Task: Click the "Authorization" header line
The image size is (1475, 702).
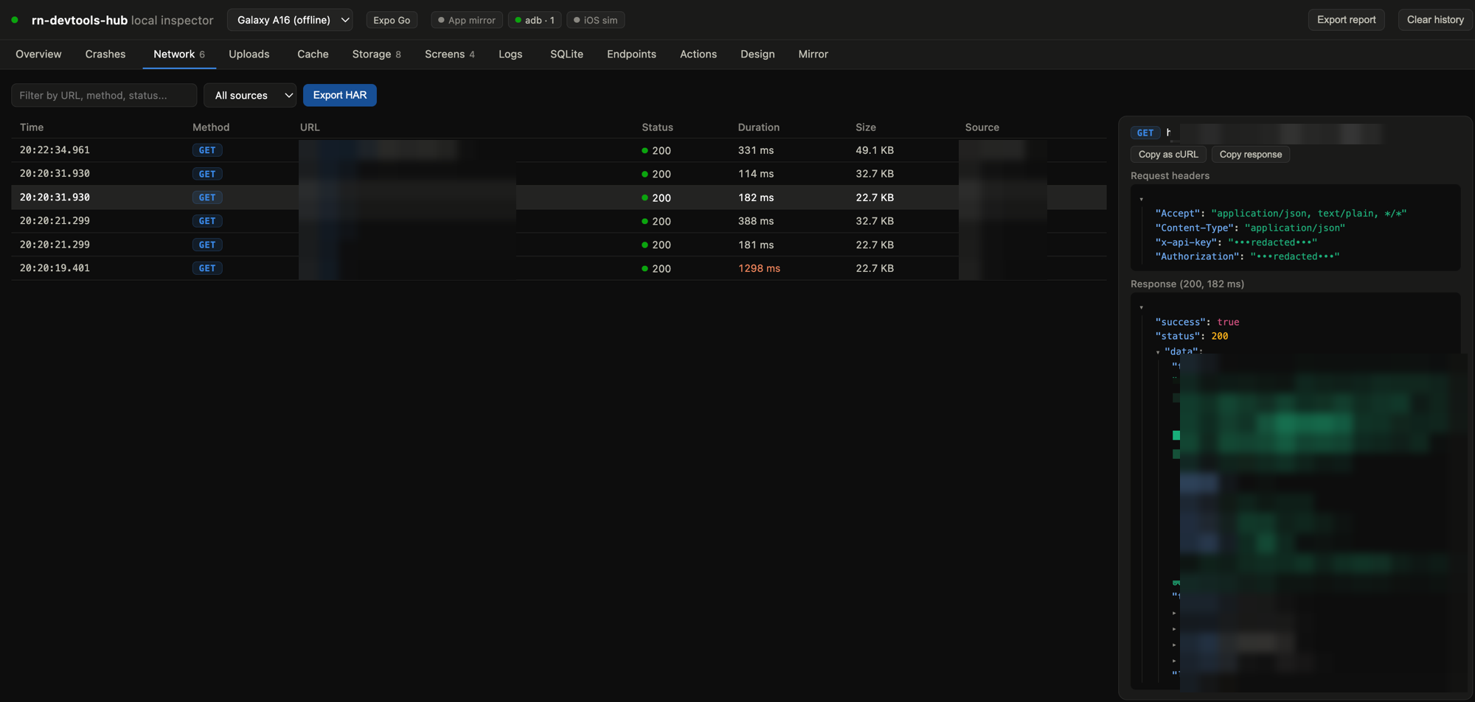Action: coord(1247,256)
